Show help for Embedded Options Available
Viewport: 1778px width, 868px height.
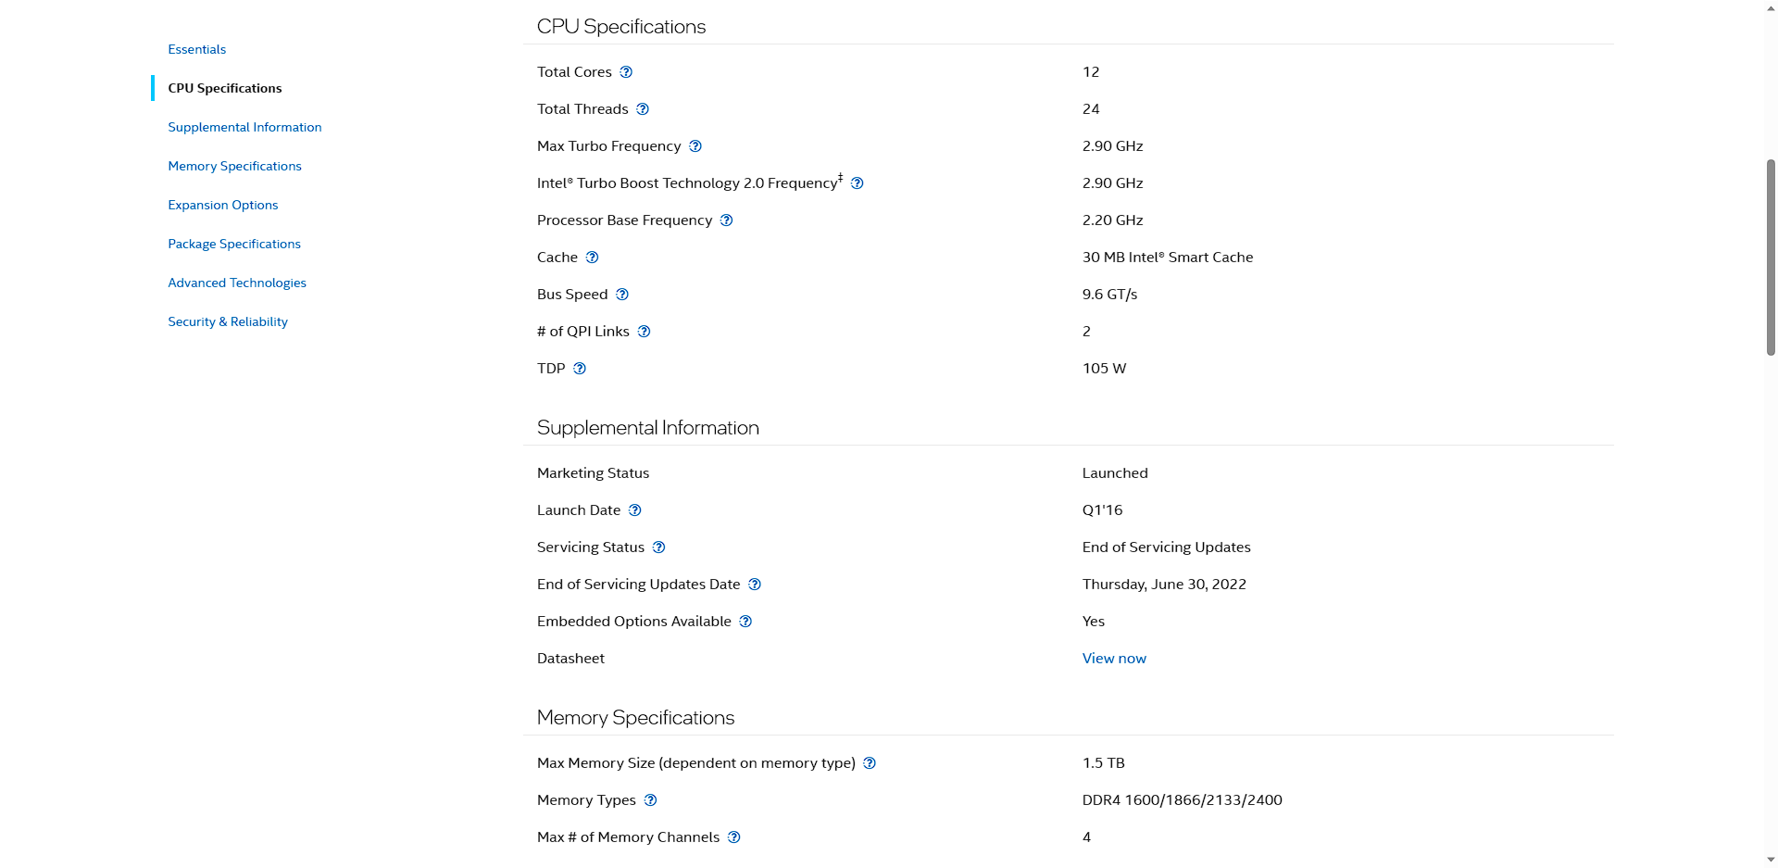pos(746,622)
